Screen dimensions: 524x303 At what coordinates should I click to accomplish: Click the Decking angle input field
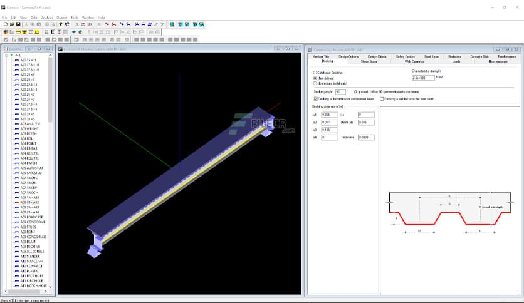341,91
